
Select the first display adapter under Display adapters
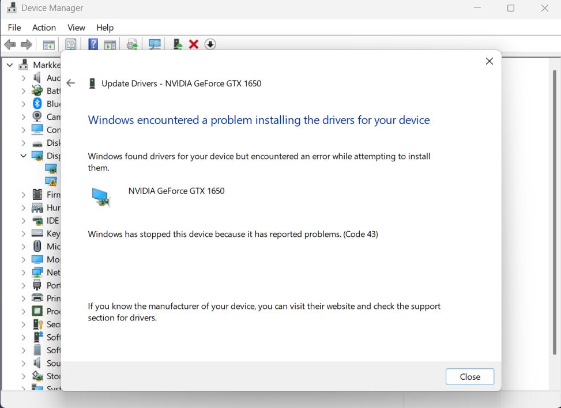click(x=51, y=168)
